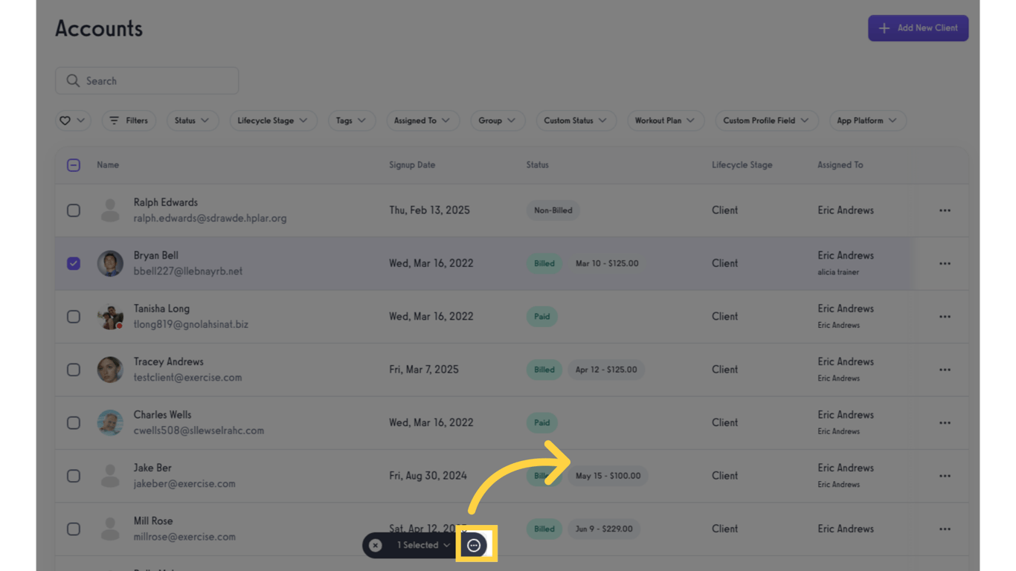1016x571 pixels.
Task: Click Tracey Andrews' profile avatar
Action: point(110,370)
